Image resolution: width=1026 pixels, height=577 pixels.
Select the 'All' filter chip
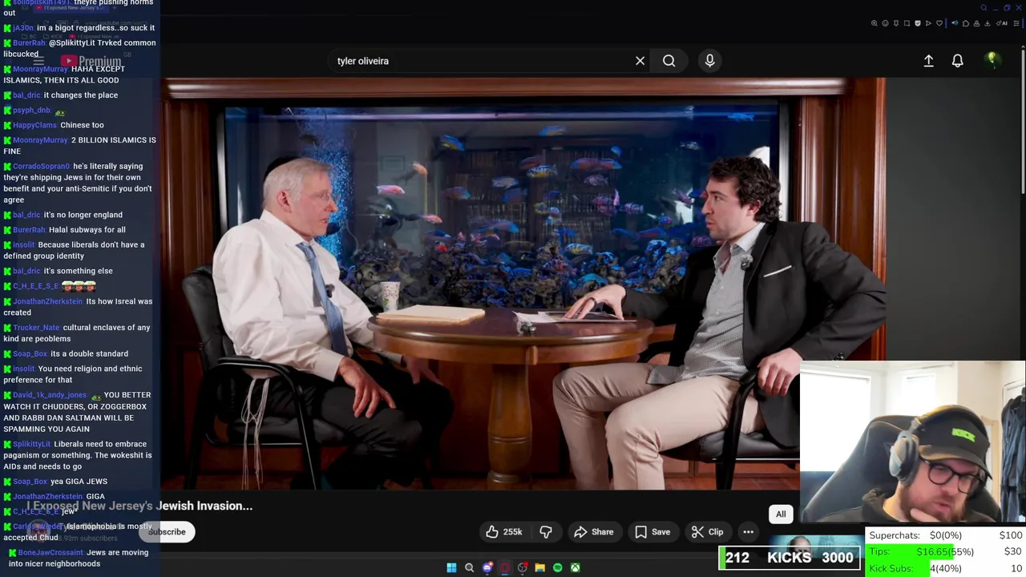[781, 514]
